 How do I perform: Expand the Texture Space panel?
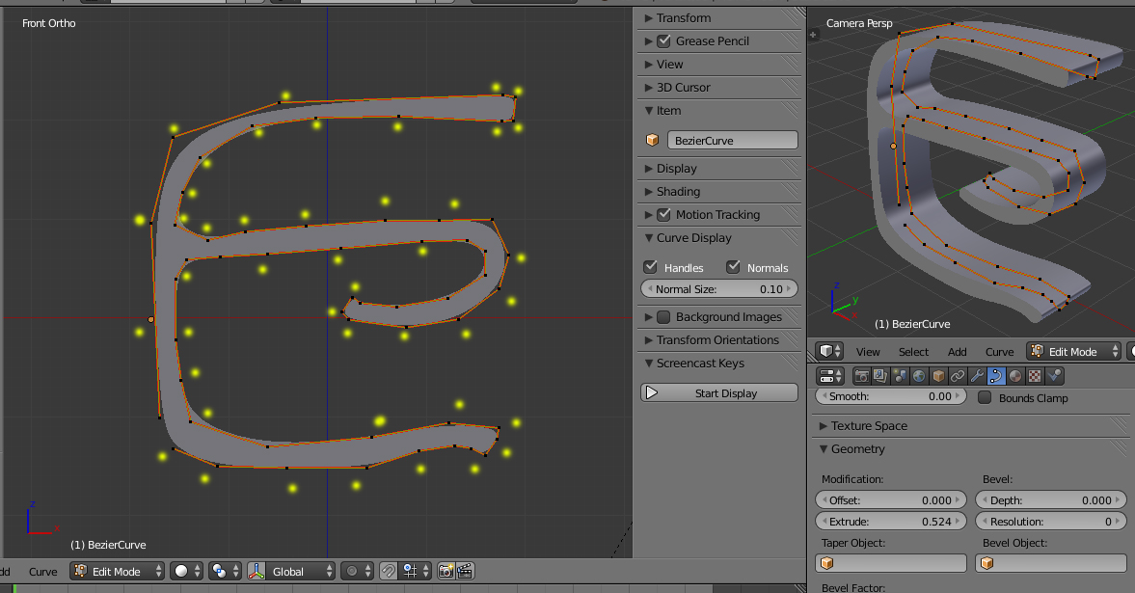click(x=869, y=426)
